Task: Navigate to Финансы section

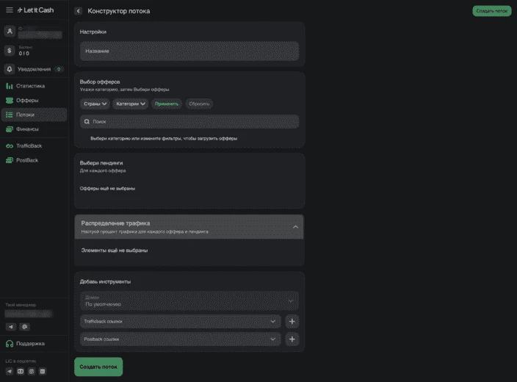Action: point(27,129)
